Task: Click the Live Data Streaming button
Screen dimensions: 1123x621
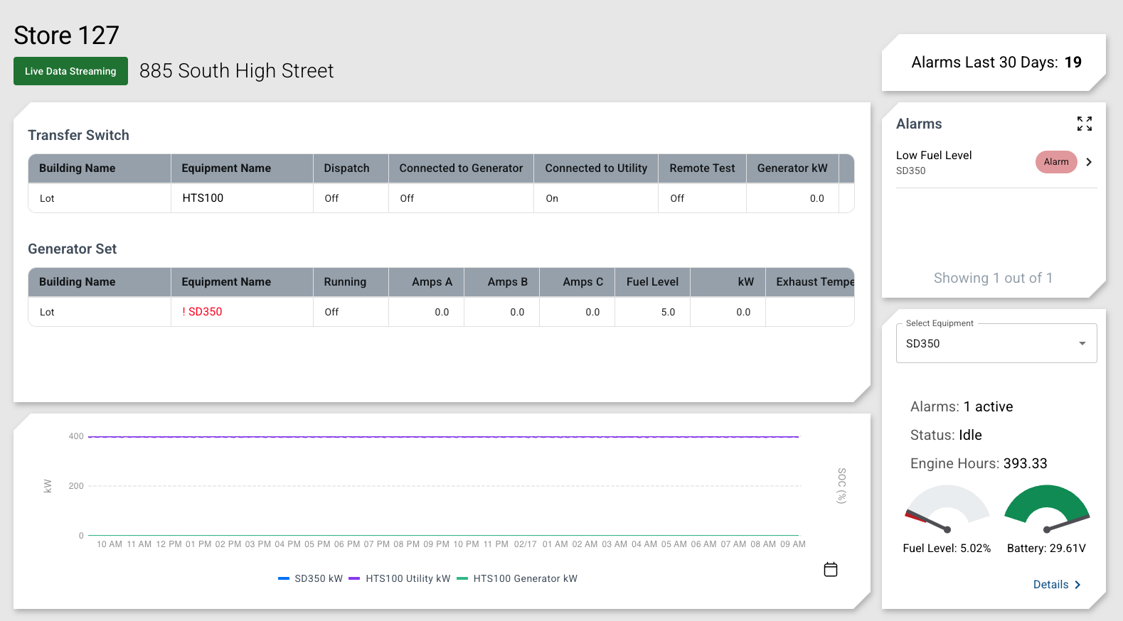Action: (x=70, y=71)
